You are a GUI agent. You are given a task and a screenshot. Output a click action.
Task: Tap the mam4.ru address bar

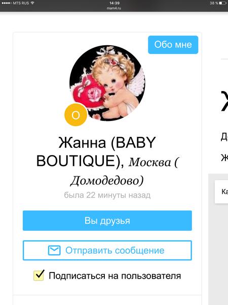114,8
